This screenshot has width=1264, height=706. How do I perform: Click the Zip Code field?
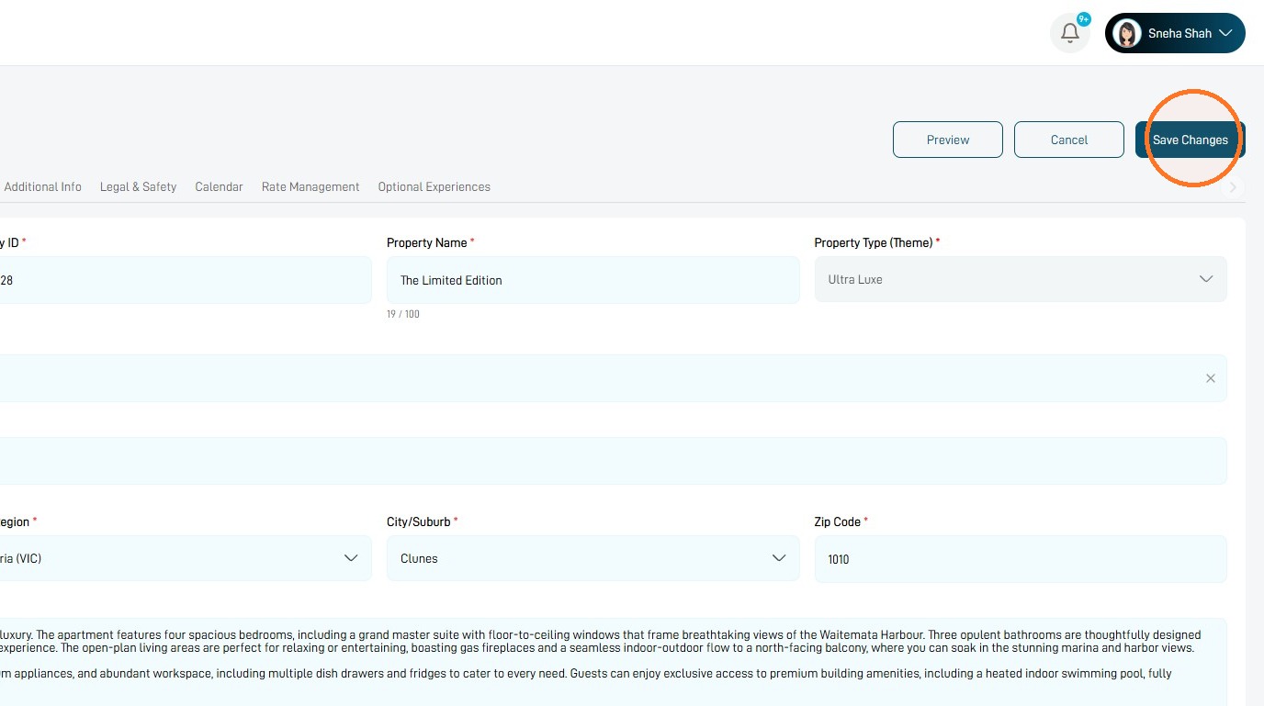(1021, 559)
